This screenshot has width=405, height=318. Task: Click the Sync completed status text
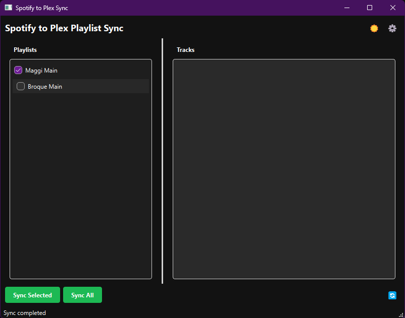25,313
